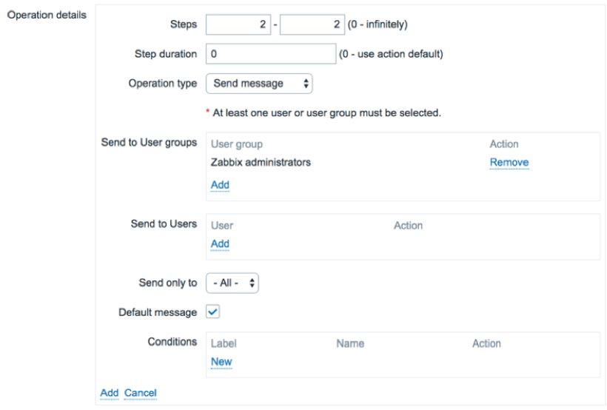
Task: Click the User group column header
Action: [x=237, y=144]
